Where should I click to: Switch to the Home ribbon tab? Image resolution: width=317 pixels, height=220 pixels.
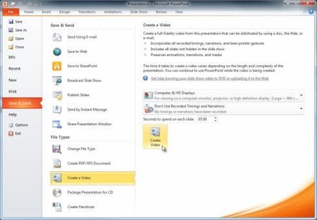[28, 12]
